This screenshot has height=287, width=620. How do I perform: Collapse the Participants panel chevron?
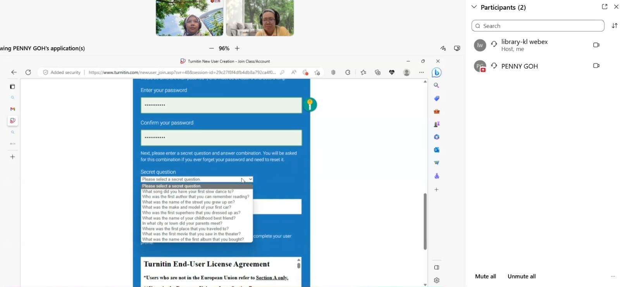[x=474, y=7]
